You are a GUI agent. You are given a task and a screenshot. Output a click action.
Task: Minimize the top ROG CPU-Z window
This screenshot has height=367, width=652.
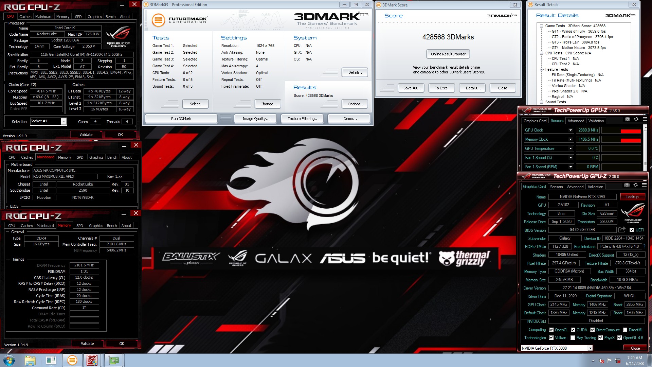pyautogui.click(x=123, y=5)
